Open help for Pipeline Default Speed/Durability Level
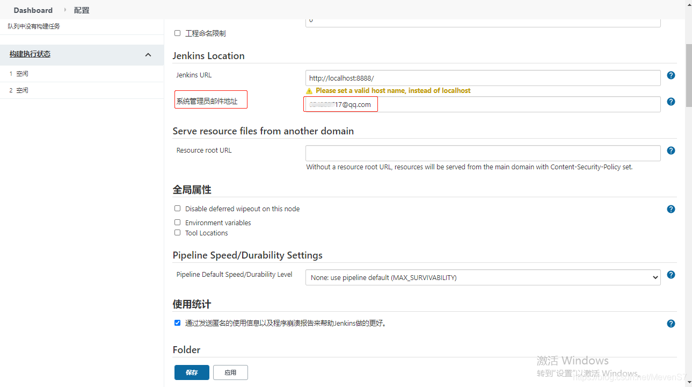 (671, 275)
